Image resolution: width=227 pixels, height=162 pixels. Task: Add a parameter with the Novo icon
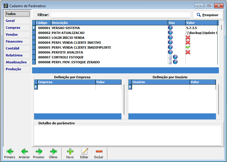[70, 151]
